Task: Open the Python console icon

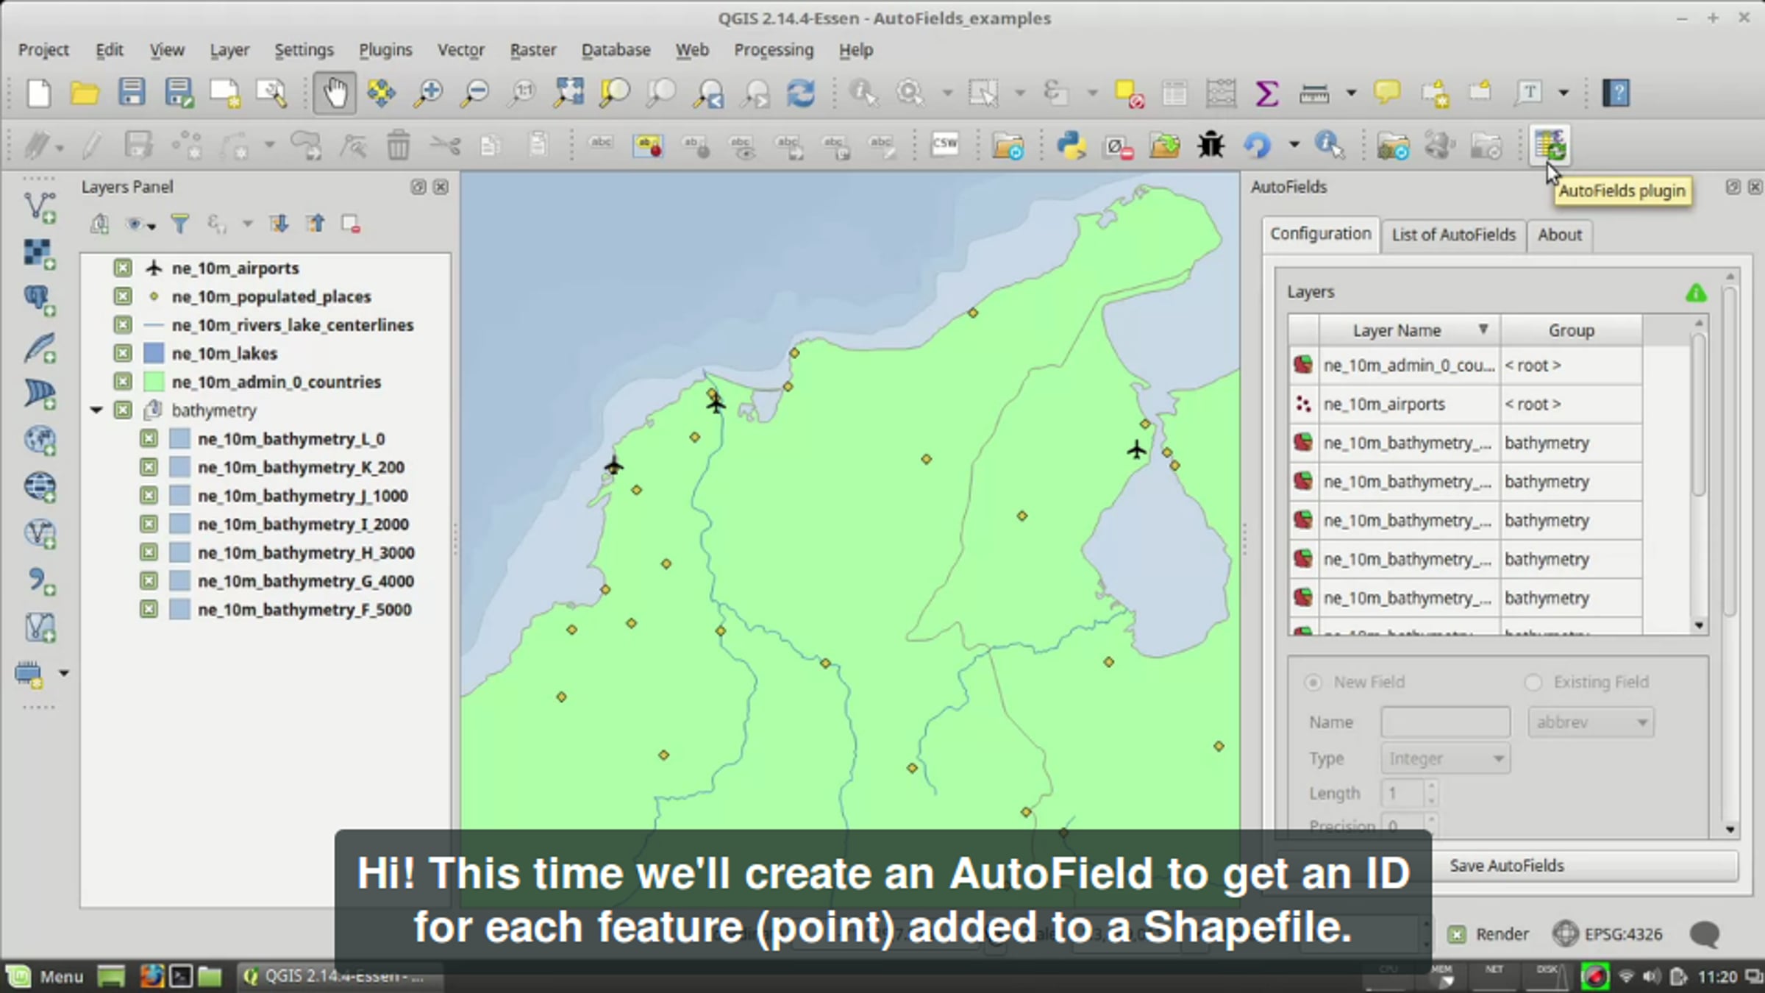Action: click(x=1072, y=145)
